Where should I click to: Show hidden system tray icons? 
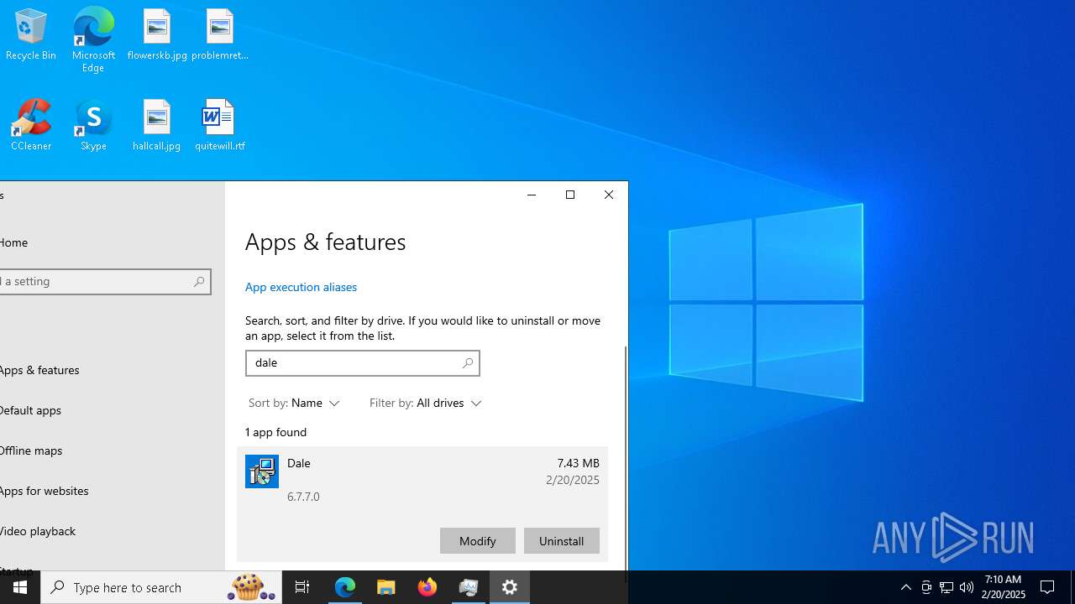tap(905, 587)
